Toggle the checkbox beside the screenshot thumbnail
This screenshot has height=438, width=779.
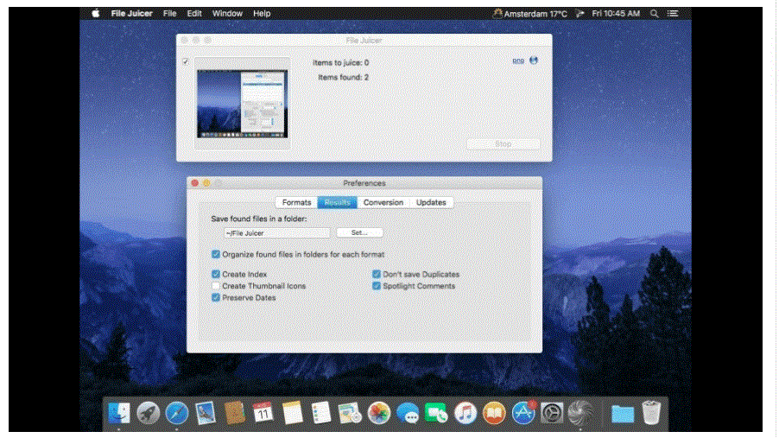[x=186, y=61]
